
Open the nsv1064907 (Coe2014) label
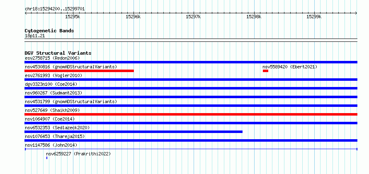[50, 119]
